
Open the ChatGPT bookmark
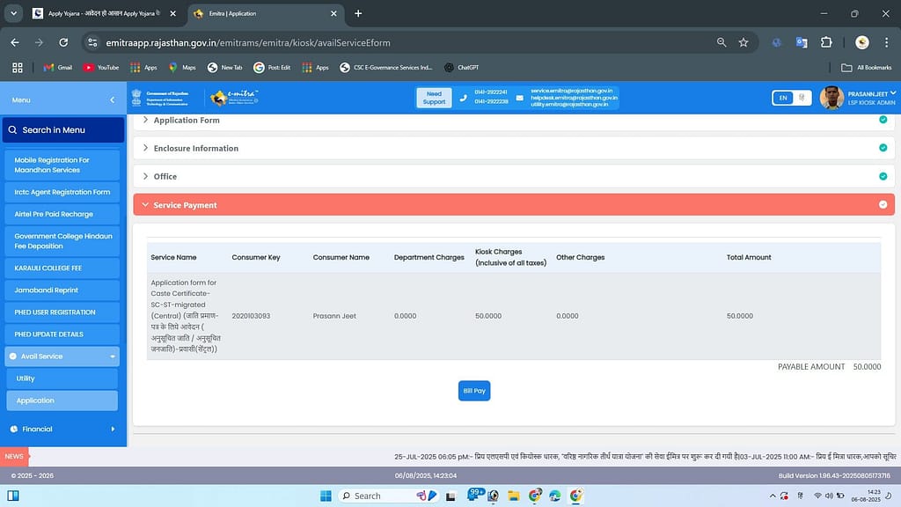point(461,67)
